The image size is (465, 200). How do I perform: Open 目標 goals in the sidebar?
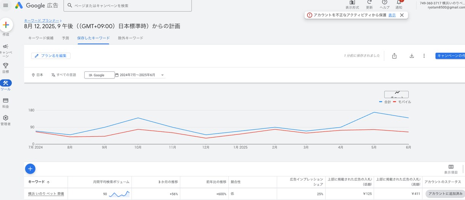(x=6, y=68)
